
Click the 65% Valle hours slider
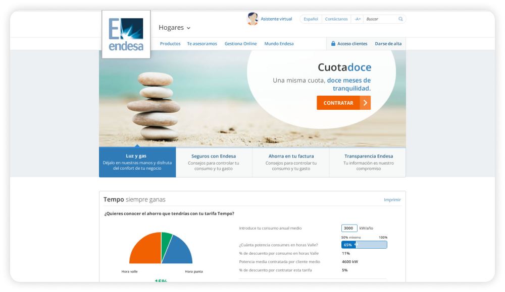point(364,245)
